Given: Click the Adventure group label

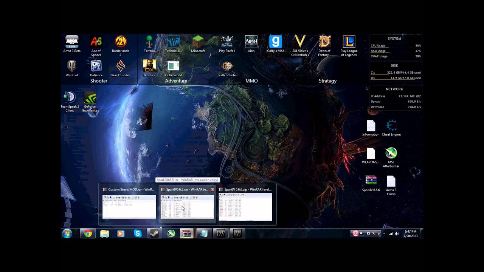Looking at the screenshot, I should 176,81.
